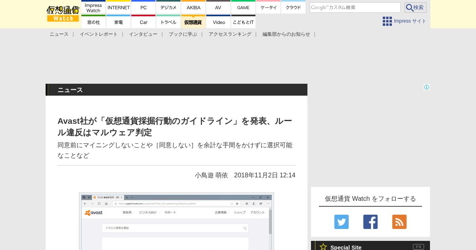Follow on Twitter via the bird icon
476x250 pixels.
click(x=342, y=222)
